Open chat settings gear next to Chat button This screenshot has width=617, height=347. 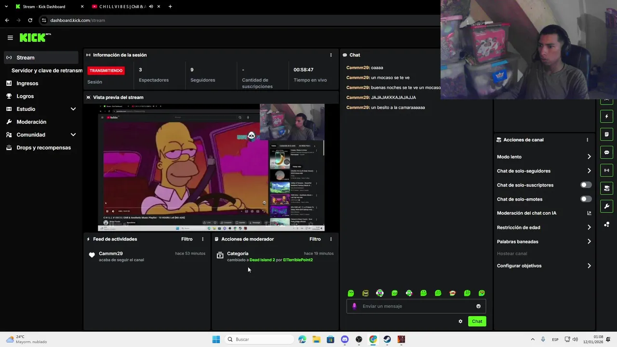[x=460, y=321]
